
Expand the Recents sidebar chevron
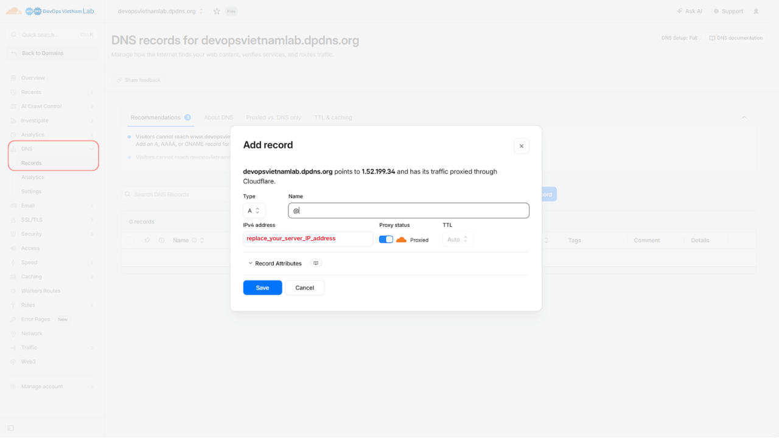(x=92, y=92)
